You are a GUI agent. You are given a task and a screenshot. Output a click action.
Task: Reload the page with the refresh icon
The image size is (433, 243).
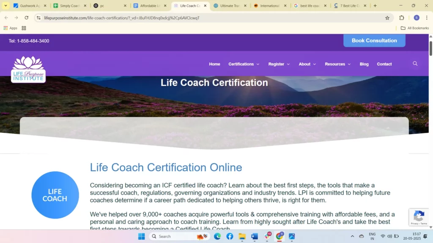27,18
